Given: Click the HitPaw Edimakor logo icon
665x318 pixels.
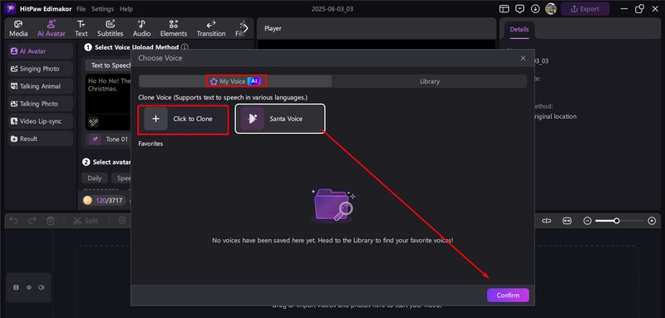Looking at the screenshot, I should 10,8.
